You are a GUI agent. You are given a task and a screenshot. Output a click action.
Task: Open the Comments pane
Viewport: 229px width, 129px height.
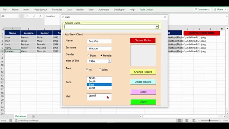(x=202, y=9)
